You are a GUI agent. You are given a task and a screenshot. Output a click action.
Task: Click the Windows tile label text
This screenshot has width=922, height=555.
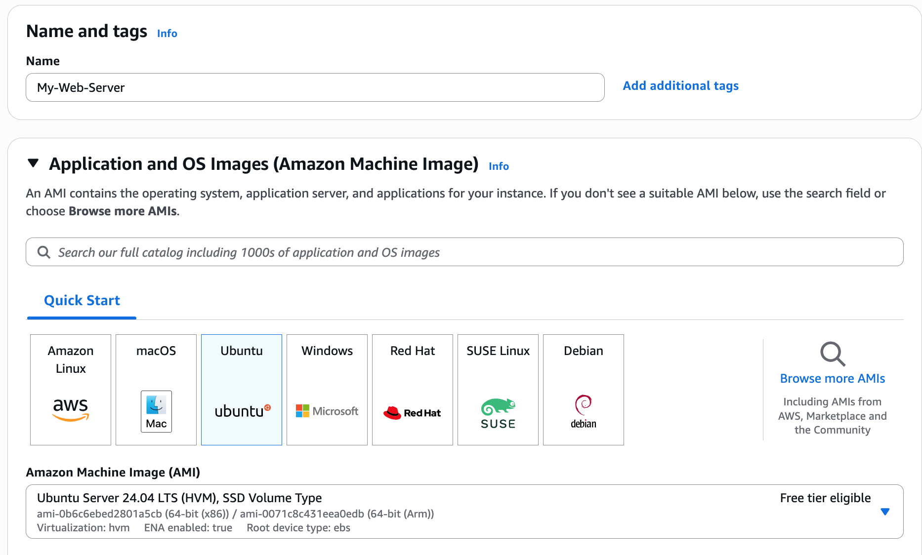coord(327,351)
